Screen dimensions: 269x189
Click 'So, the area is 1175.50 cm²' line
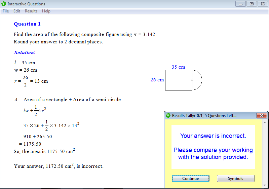click(x=45, y=151)
